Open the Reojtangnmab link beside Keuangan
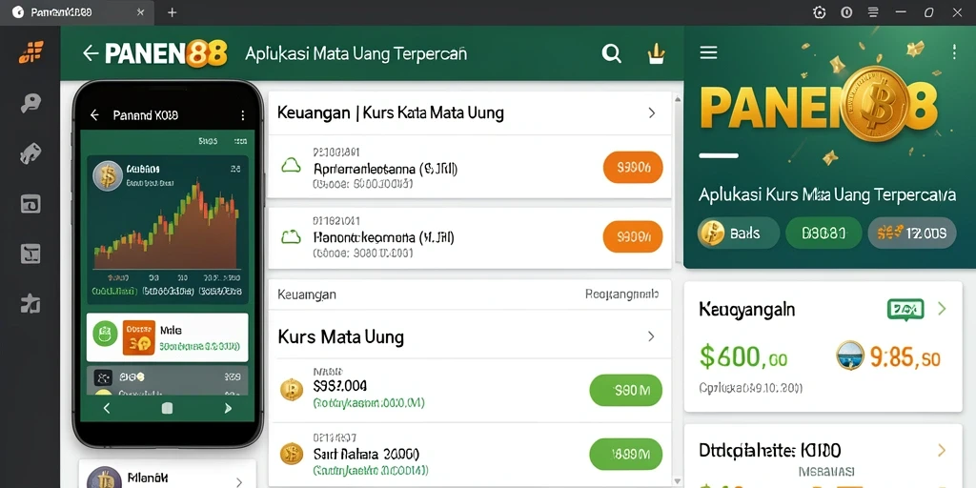Screen dimensions: 976x488 621,294
